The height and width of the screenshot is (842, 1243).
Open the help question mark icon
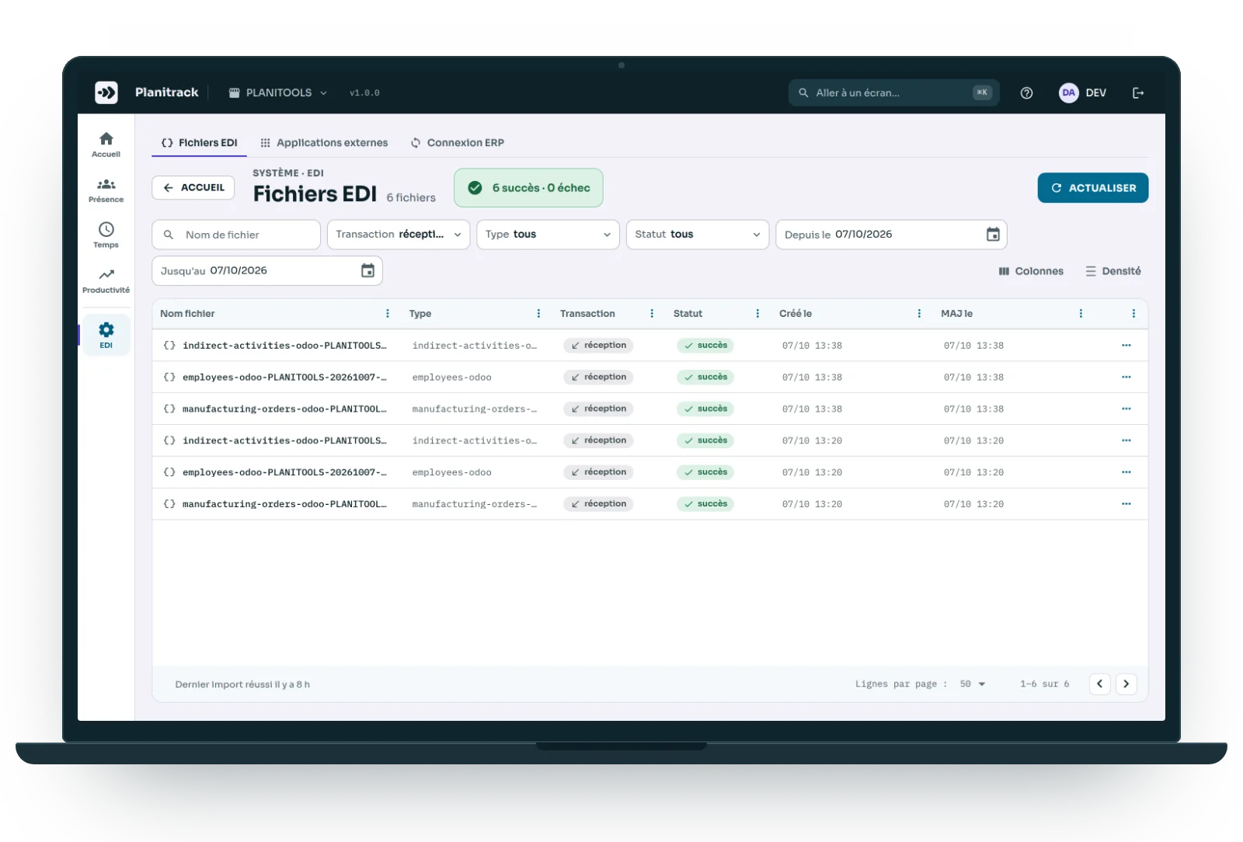click(1026, 92)
